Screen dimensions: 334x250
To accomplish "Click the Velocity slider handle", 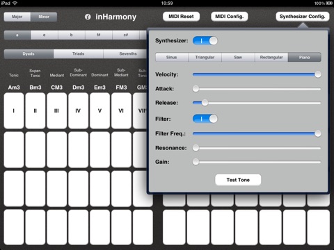I will (x=318, y=74).
